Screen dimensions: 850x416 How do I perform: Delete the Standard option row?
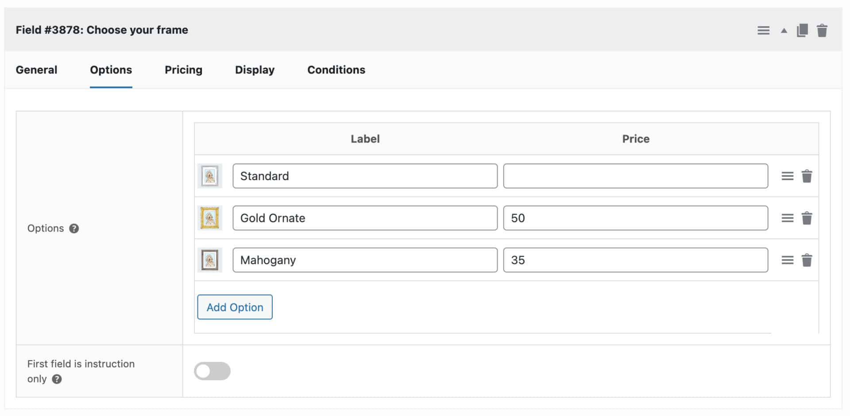coord(807,176)
